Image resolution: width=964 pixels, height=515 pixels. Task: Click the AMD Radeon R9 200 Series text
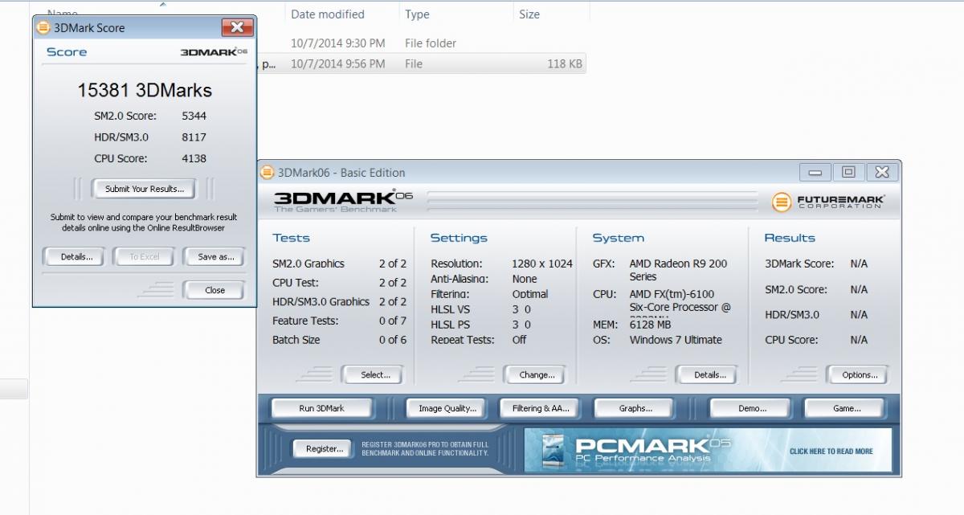coord(679,270)
